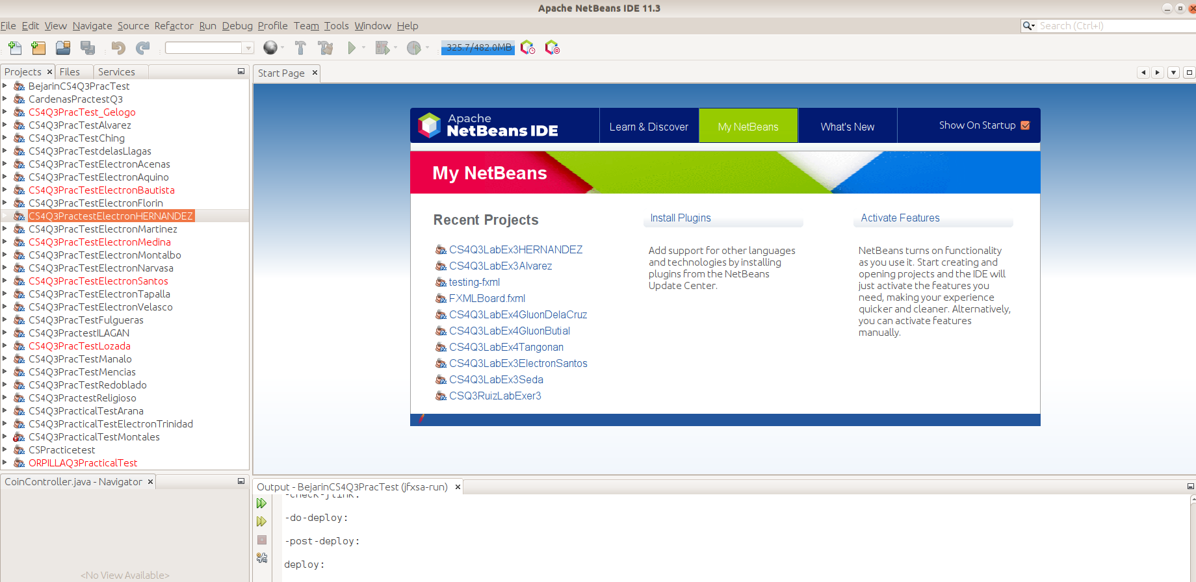
Task: Open recent project CS4Q3LabEx4Tangonan
Action: pos(506,347)
